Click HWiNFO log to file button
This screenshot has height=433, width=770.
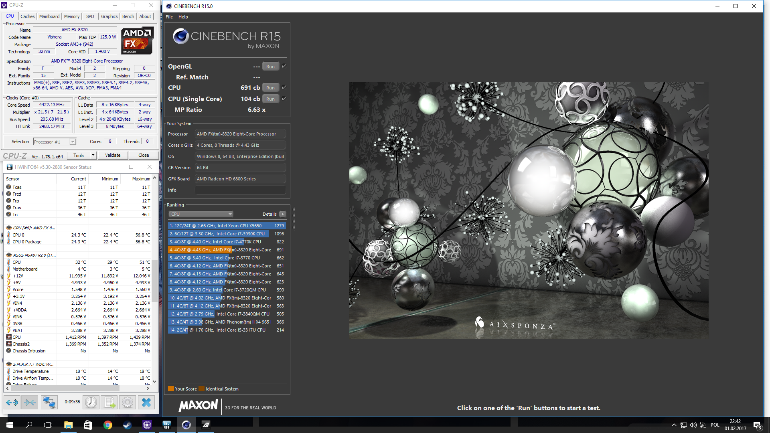109,402
